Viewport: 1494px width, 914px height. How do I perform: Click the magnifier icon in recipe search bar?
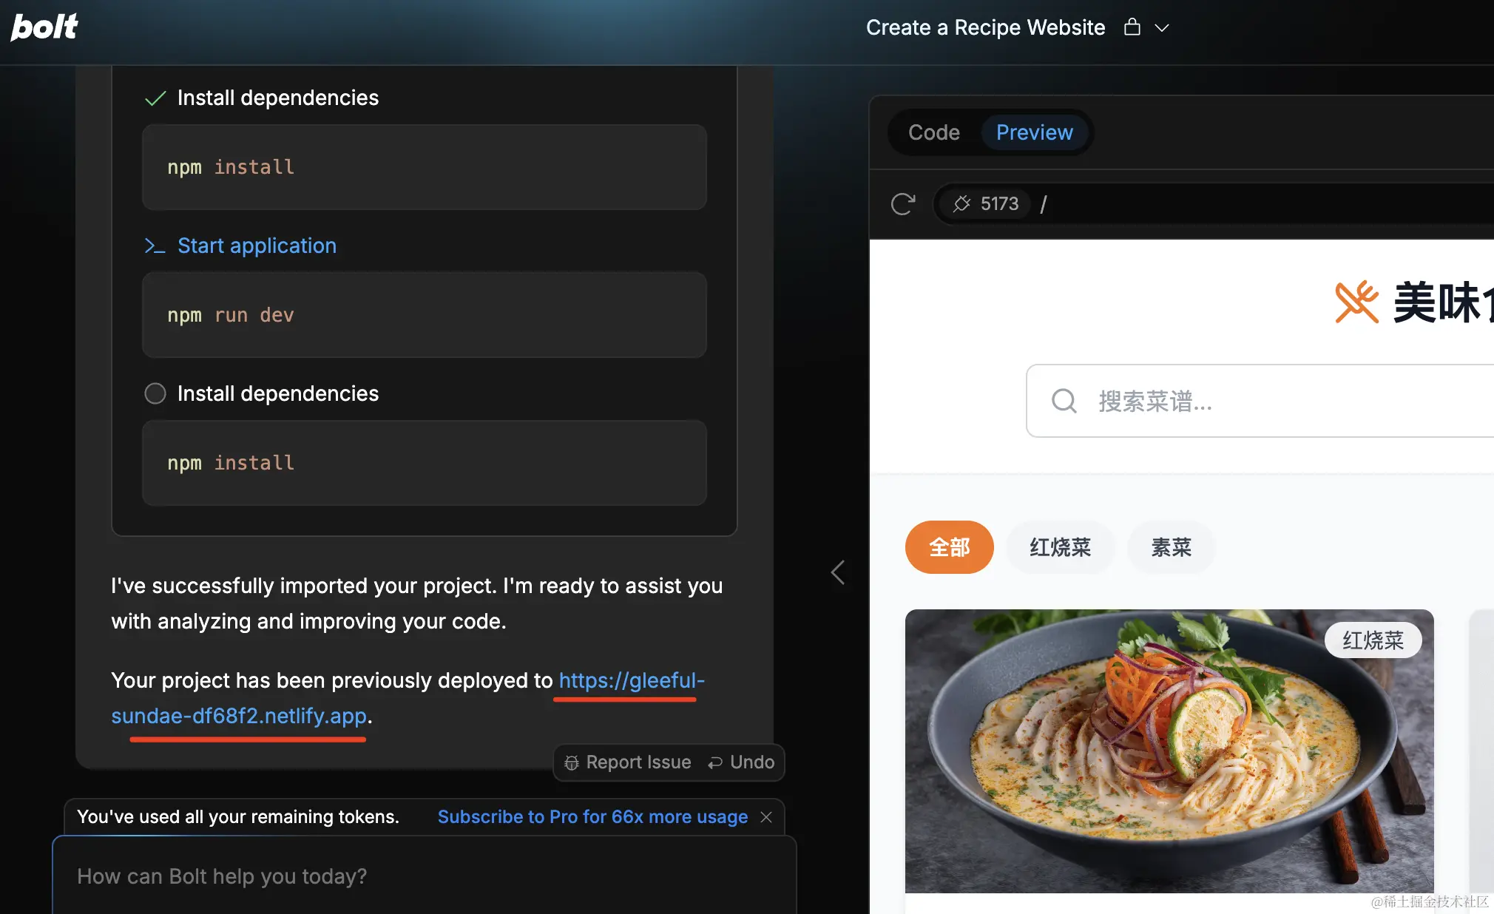click(1063, 401)
